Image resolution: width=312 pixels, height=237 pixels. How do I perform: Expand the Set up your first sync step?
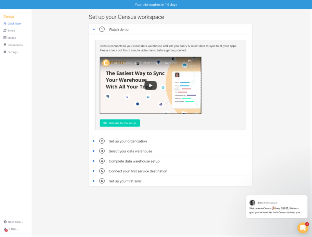coord(94,181)
